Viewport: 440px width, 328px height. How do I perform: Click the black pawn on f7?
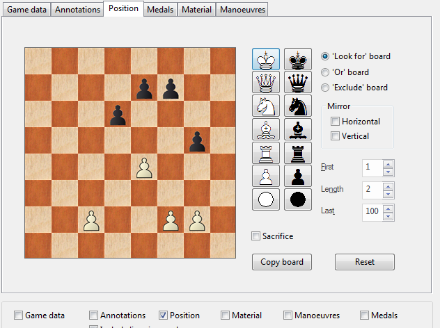pyautogui.click(x=171, y=88)
